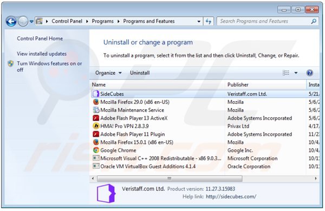Click the search magnifier icon

[314, 21]
